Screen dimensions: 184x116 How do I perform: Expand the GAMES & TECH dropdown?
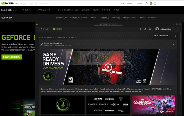(x=45, y=10)
